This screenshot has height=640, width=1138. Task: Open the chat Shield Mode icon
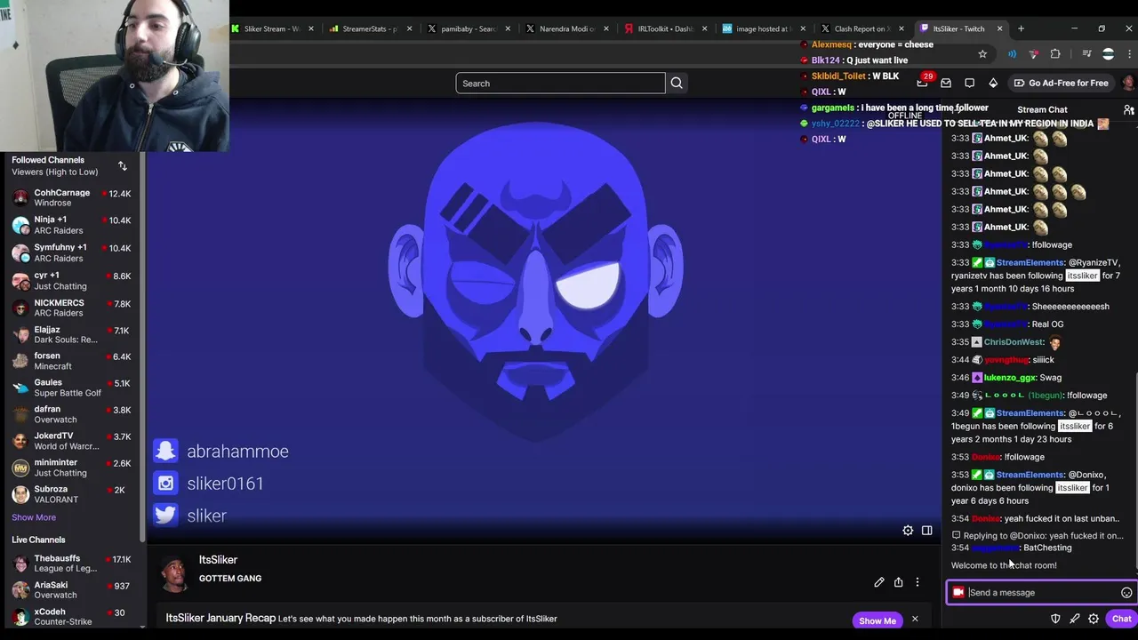pos(1055,619)
